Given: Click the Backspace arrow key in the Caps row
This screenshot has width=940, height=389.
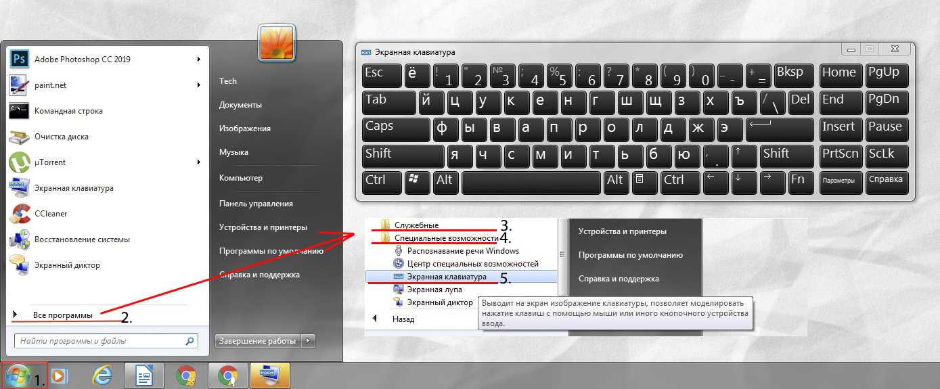Looking at the screenshot, I should click(x=779, y=129).
